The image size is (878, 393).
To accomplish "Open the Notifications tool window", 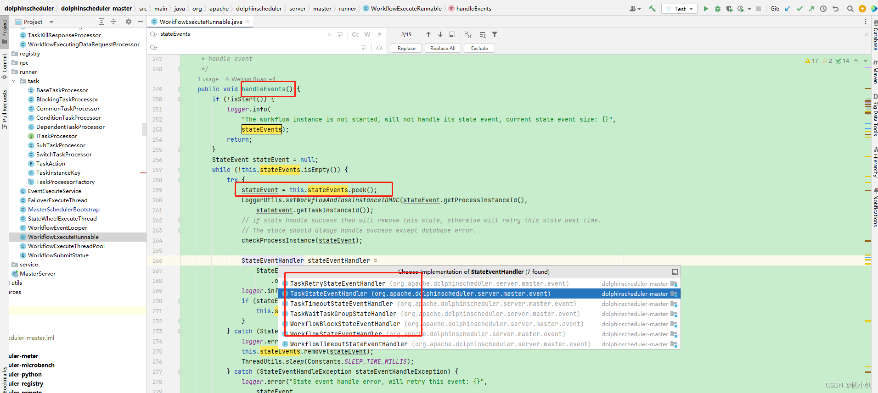I will click(x=875, y=208).
